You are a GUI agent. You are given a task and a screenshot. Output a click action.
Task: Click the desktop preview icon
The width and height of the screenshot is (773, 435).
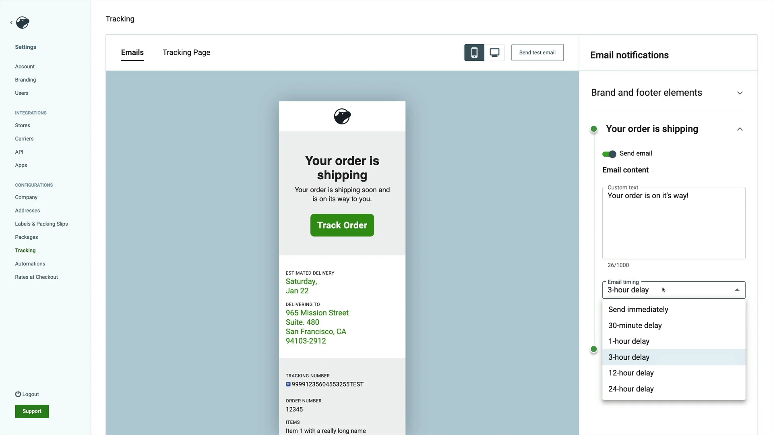494,53
